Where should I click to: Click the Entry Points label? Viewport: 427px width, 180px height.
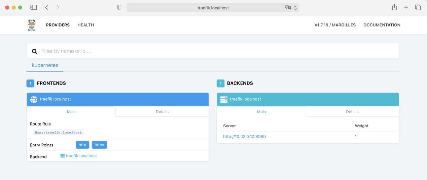(x=42, y=145)
